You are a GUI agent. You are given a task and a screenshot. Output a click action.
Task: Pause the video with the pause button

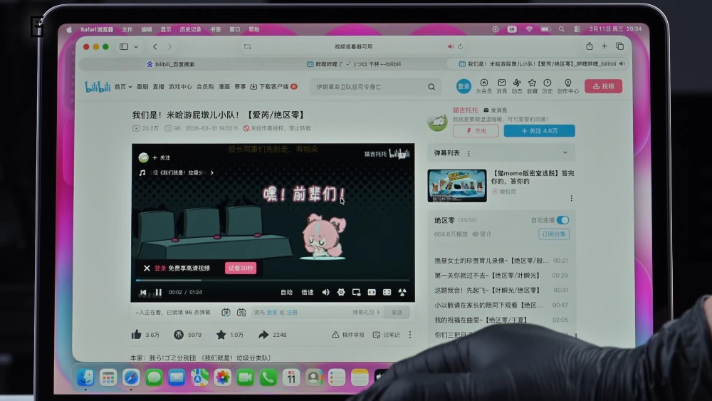pos(158,292)
